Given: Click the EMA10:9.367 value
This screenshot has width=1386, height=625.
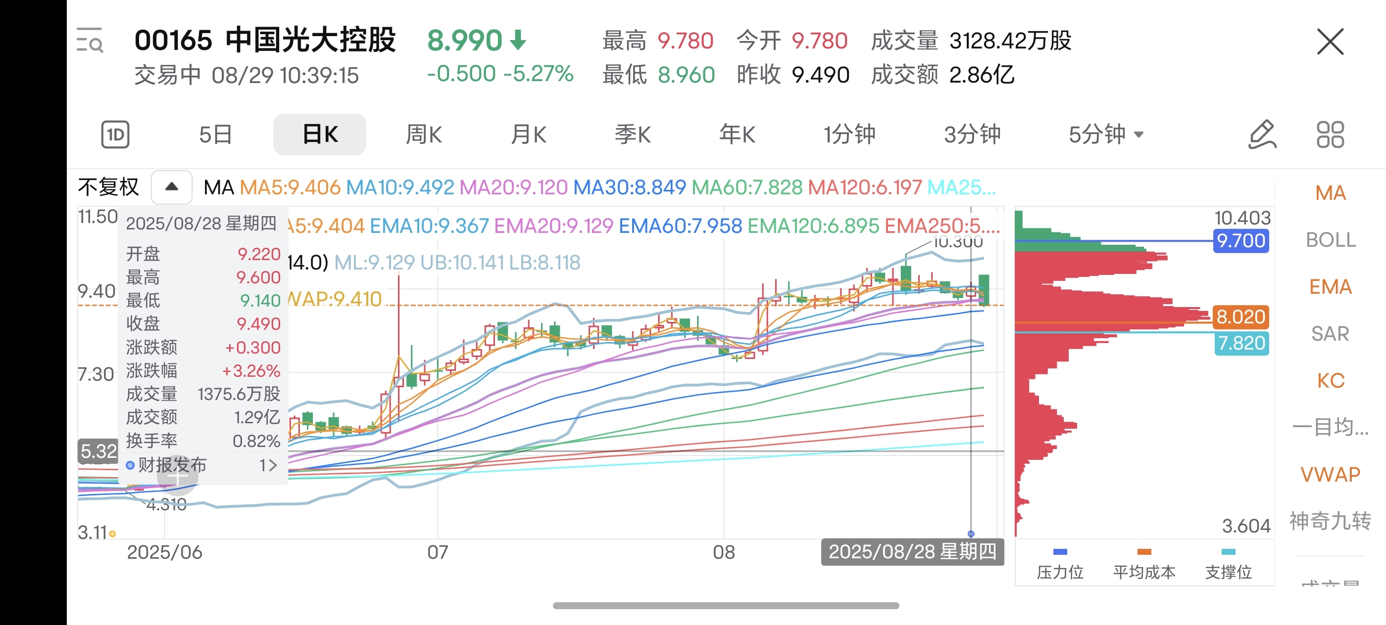Looking at the screenshot, I should tap(429, 226).
